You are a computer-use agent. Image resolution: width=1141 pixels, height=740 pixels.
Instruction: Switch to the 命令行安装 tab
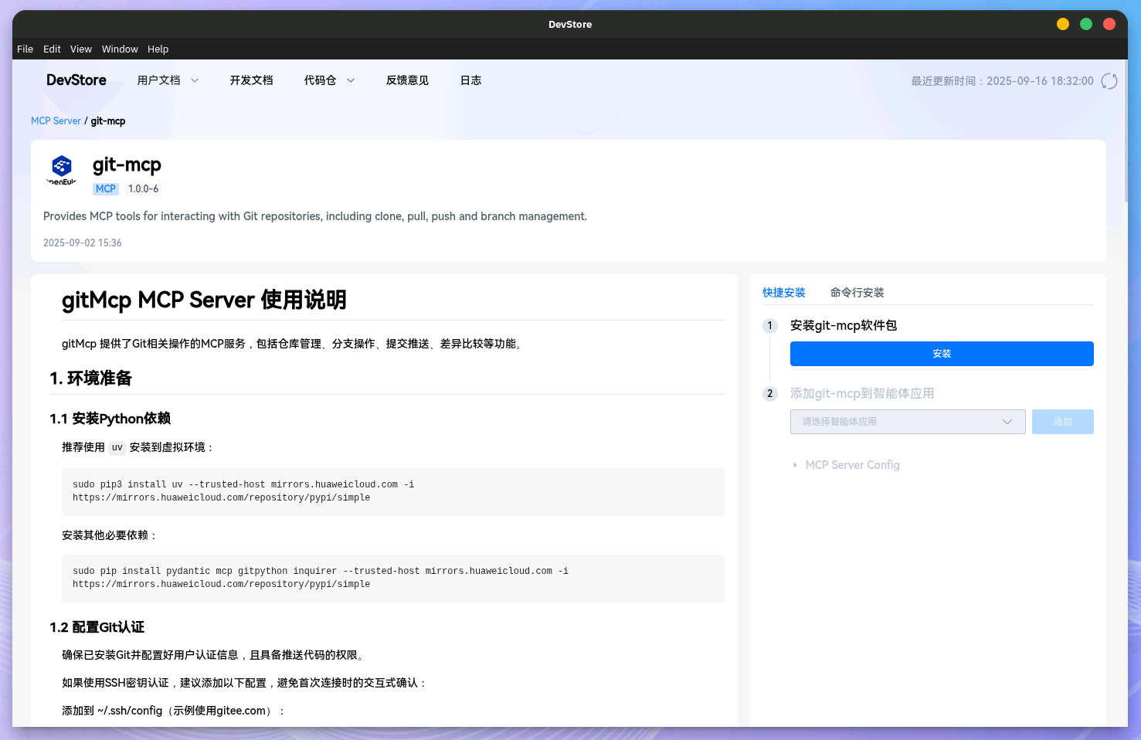click(857, 293)
